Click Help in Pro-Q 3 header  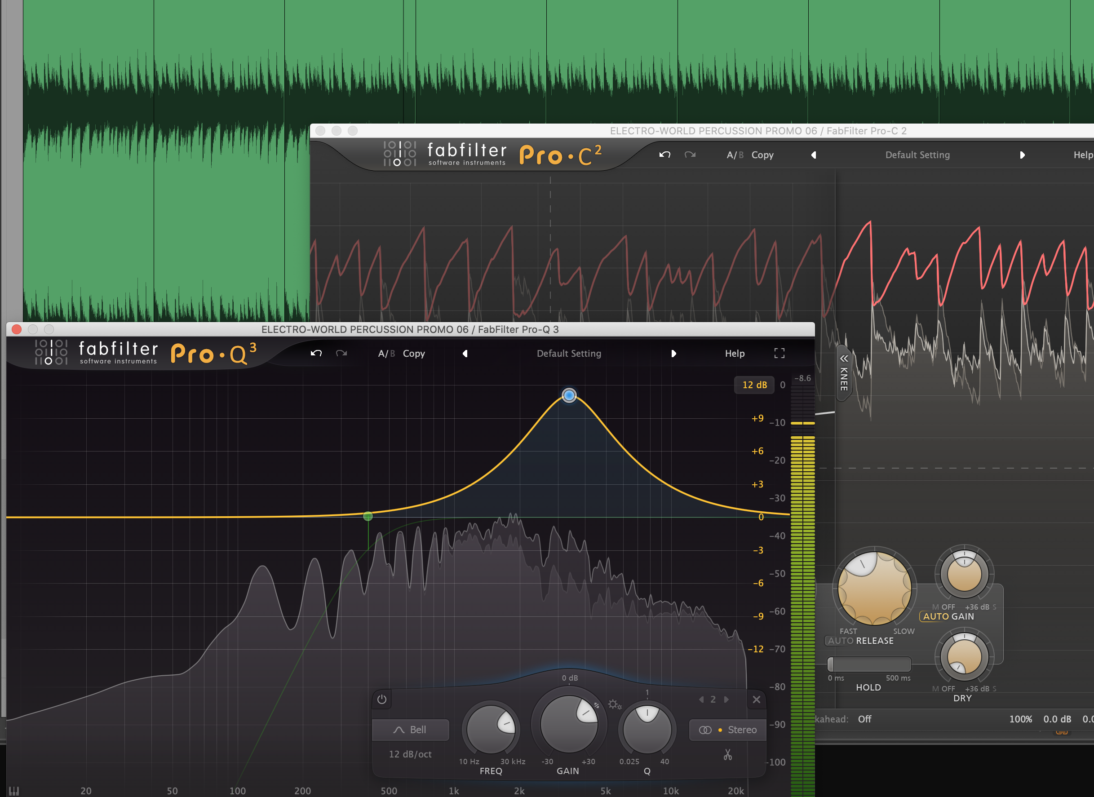[735, 353]
